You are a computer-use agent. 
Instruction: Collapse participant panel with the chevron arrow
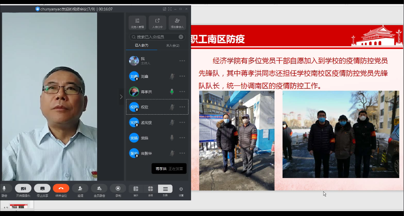[x=121, y=97]
